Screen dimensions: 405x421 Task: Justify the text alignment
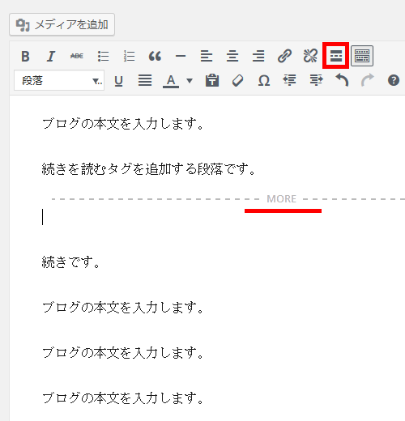pyautogui.click(x=145, y=80)
